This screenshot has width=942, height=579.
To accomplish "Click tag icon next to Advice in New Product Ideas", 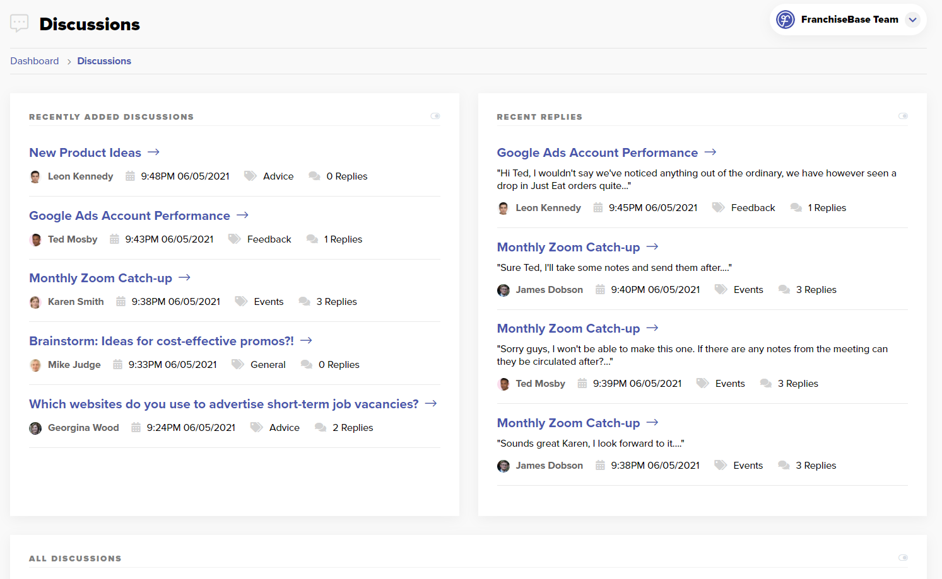I will (250, 176).
